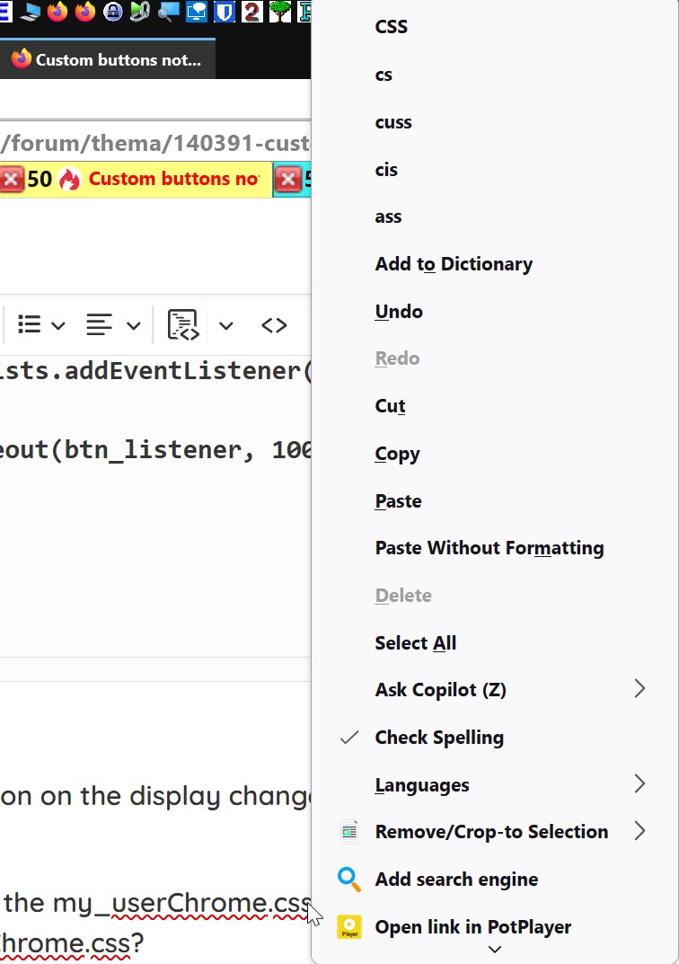
Task: Click the scroll-down arrow at the menu bottom
Action: coord(494,949)
